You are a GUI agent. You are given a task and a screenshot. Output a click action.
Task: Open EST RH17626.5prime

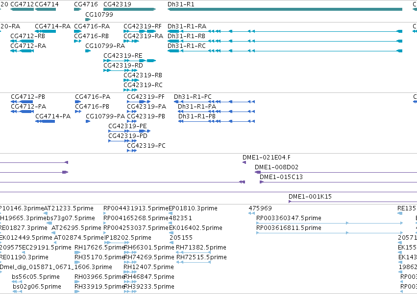pyautogui.click(x=99, y=248)
